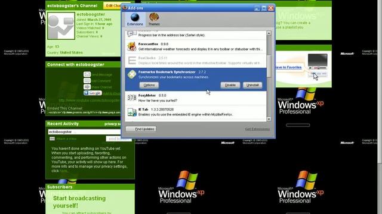Click the Foxmarks Bookmark Synchronizer icon
Screen dimensions: 382x214
(132, 74)
